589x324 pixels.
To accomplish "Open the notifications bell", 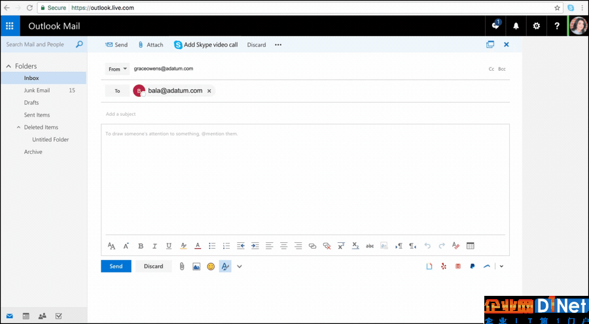I will click(516, 26).
